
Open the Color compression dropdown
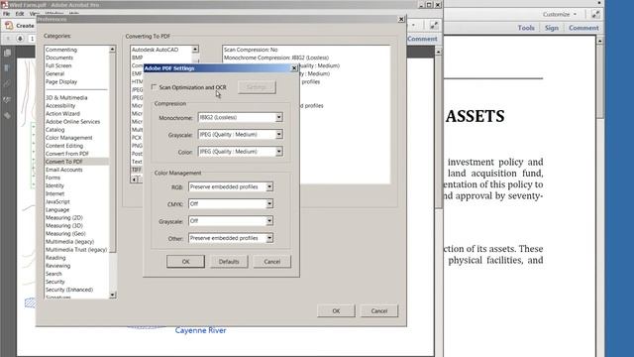coord(278,152)
